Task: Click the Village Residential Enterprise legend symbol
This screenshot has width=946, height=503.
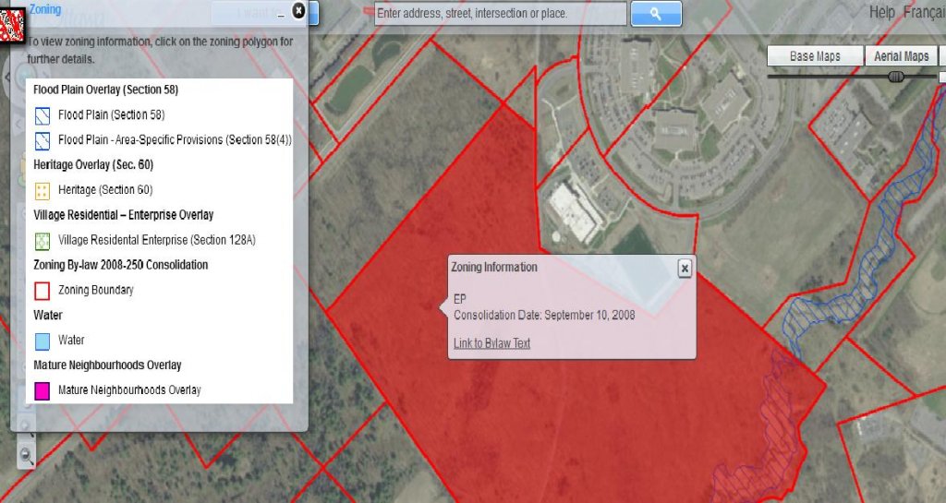Action: point(42,240)
